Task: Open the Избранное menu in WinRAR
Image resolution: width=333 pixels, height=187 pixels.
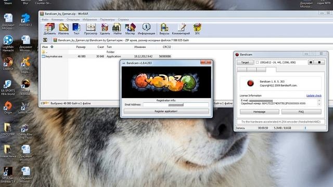Action: 89,20
